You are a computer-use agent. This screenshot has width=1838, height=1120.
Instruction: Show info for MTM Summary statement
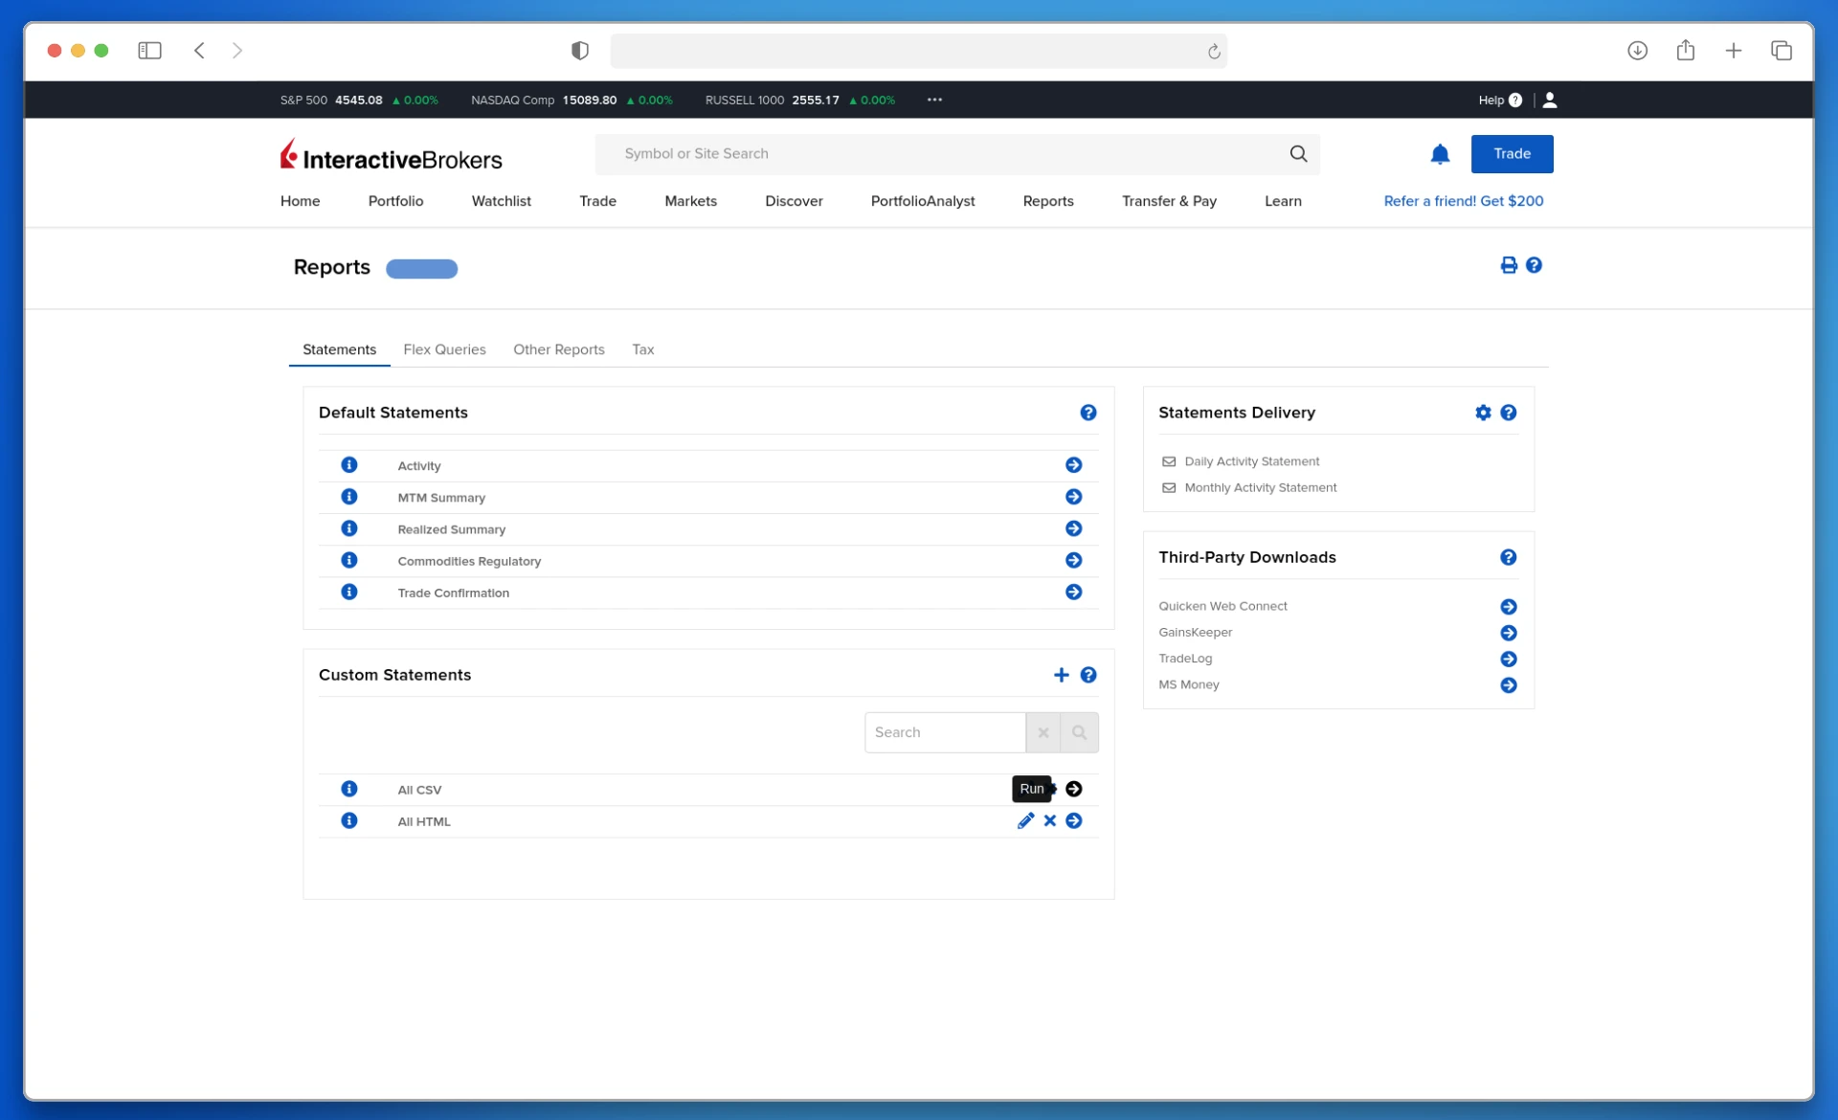(x=349, y=497)
